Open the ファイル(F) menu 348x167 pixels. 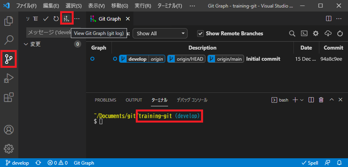pyautogui.click(x=26, y=6)
